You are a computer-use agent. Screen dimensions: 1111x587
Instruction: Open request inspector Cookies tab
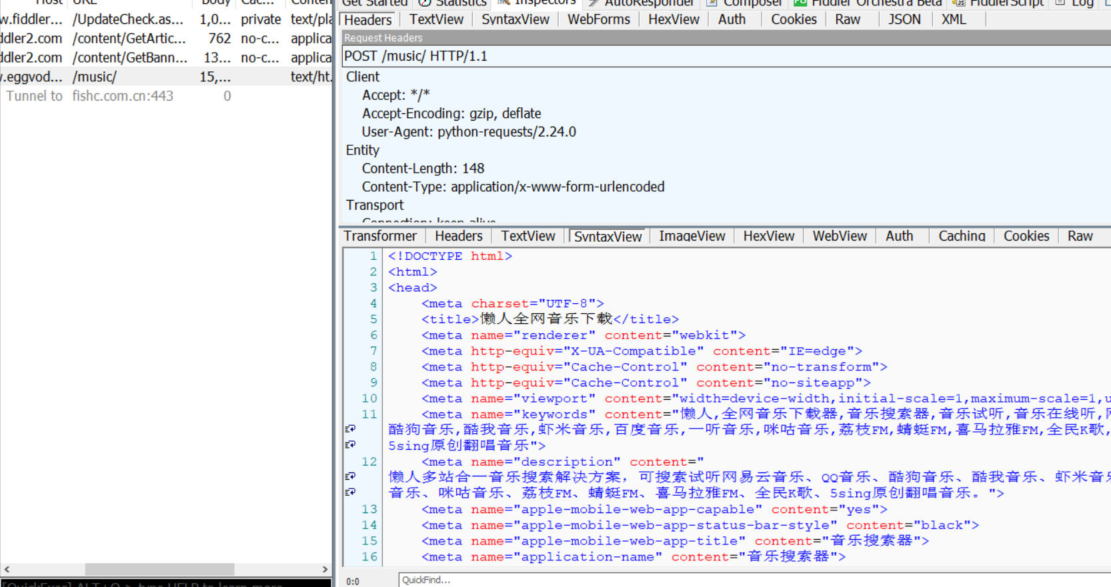(794, 20)
